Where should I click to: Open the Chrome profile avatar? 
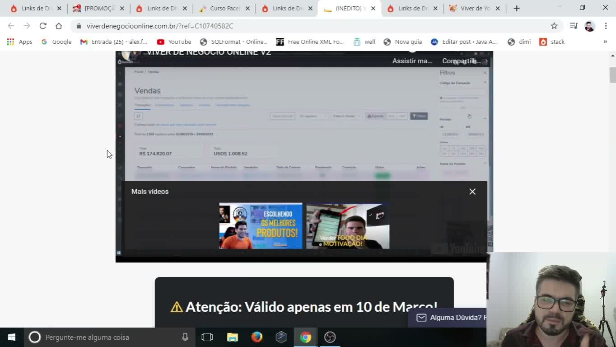[x=589, y=26]
